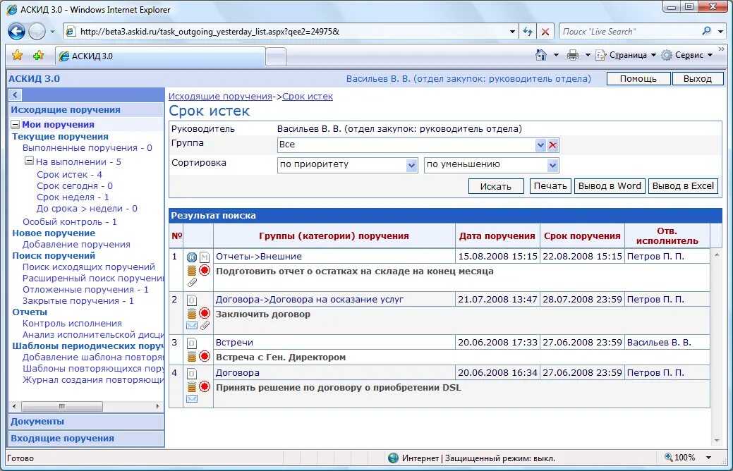Click the red circle icon in row 4
733x471 pixels.
click(x=205, y=386)
